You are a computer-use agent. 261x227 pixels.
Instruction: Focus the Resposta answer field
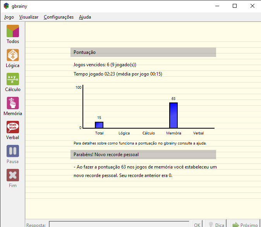(x=119, y=225)
